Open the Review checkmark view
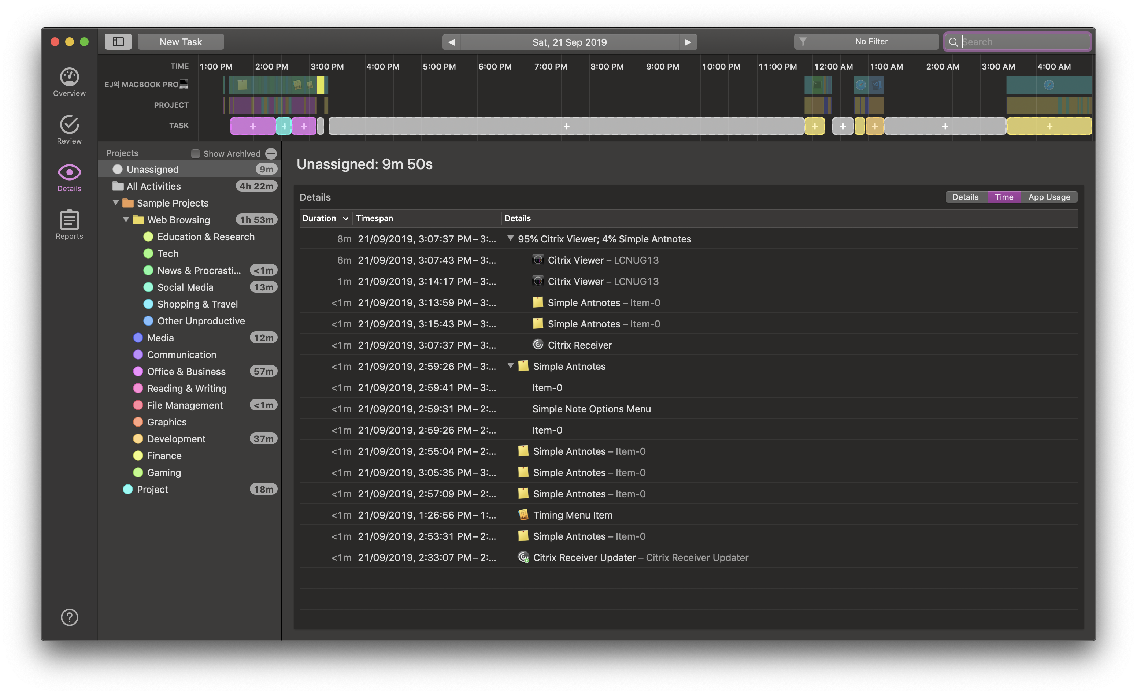This screenshot has width=1137, height=695. (69, 130)
